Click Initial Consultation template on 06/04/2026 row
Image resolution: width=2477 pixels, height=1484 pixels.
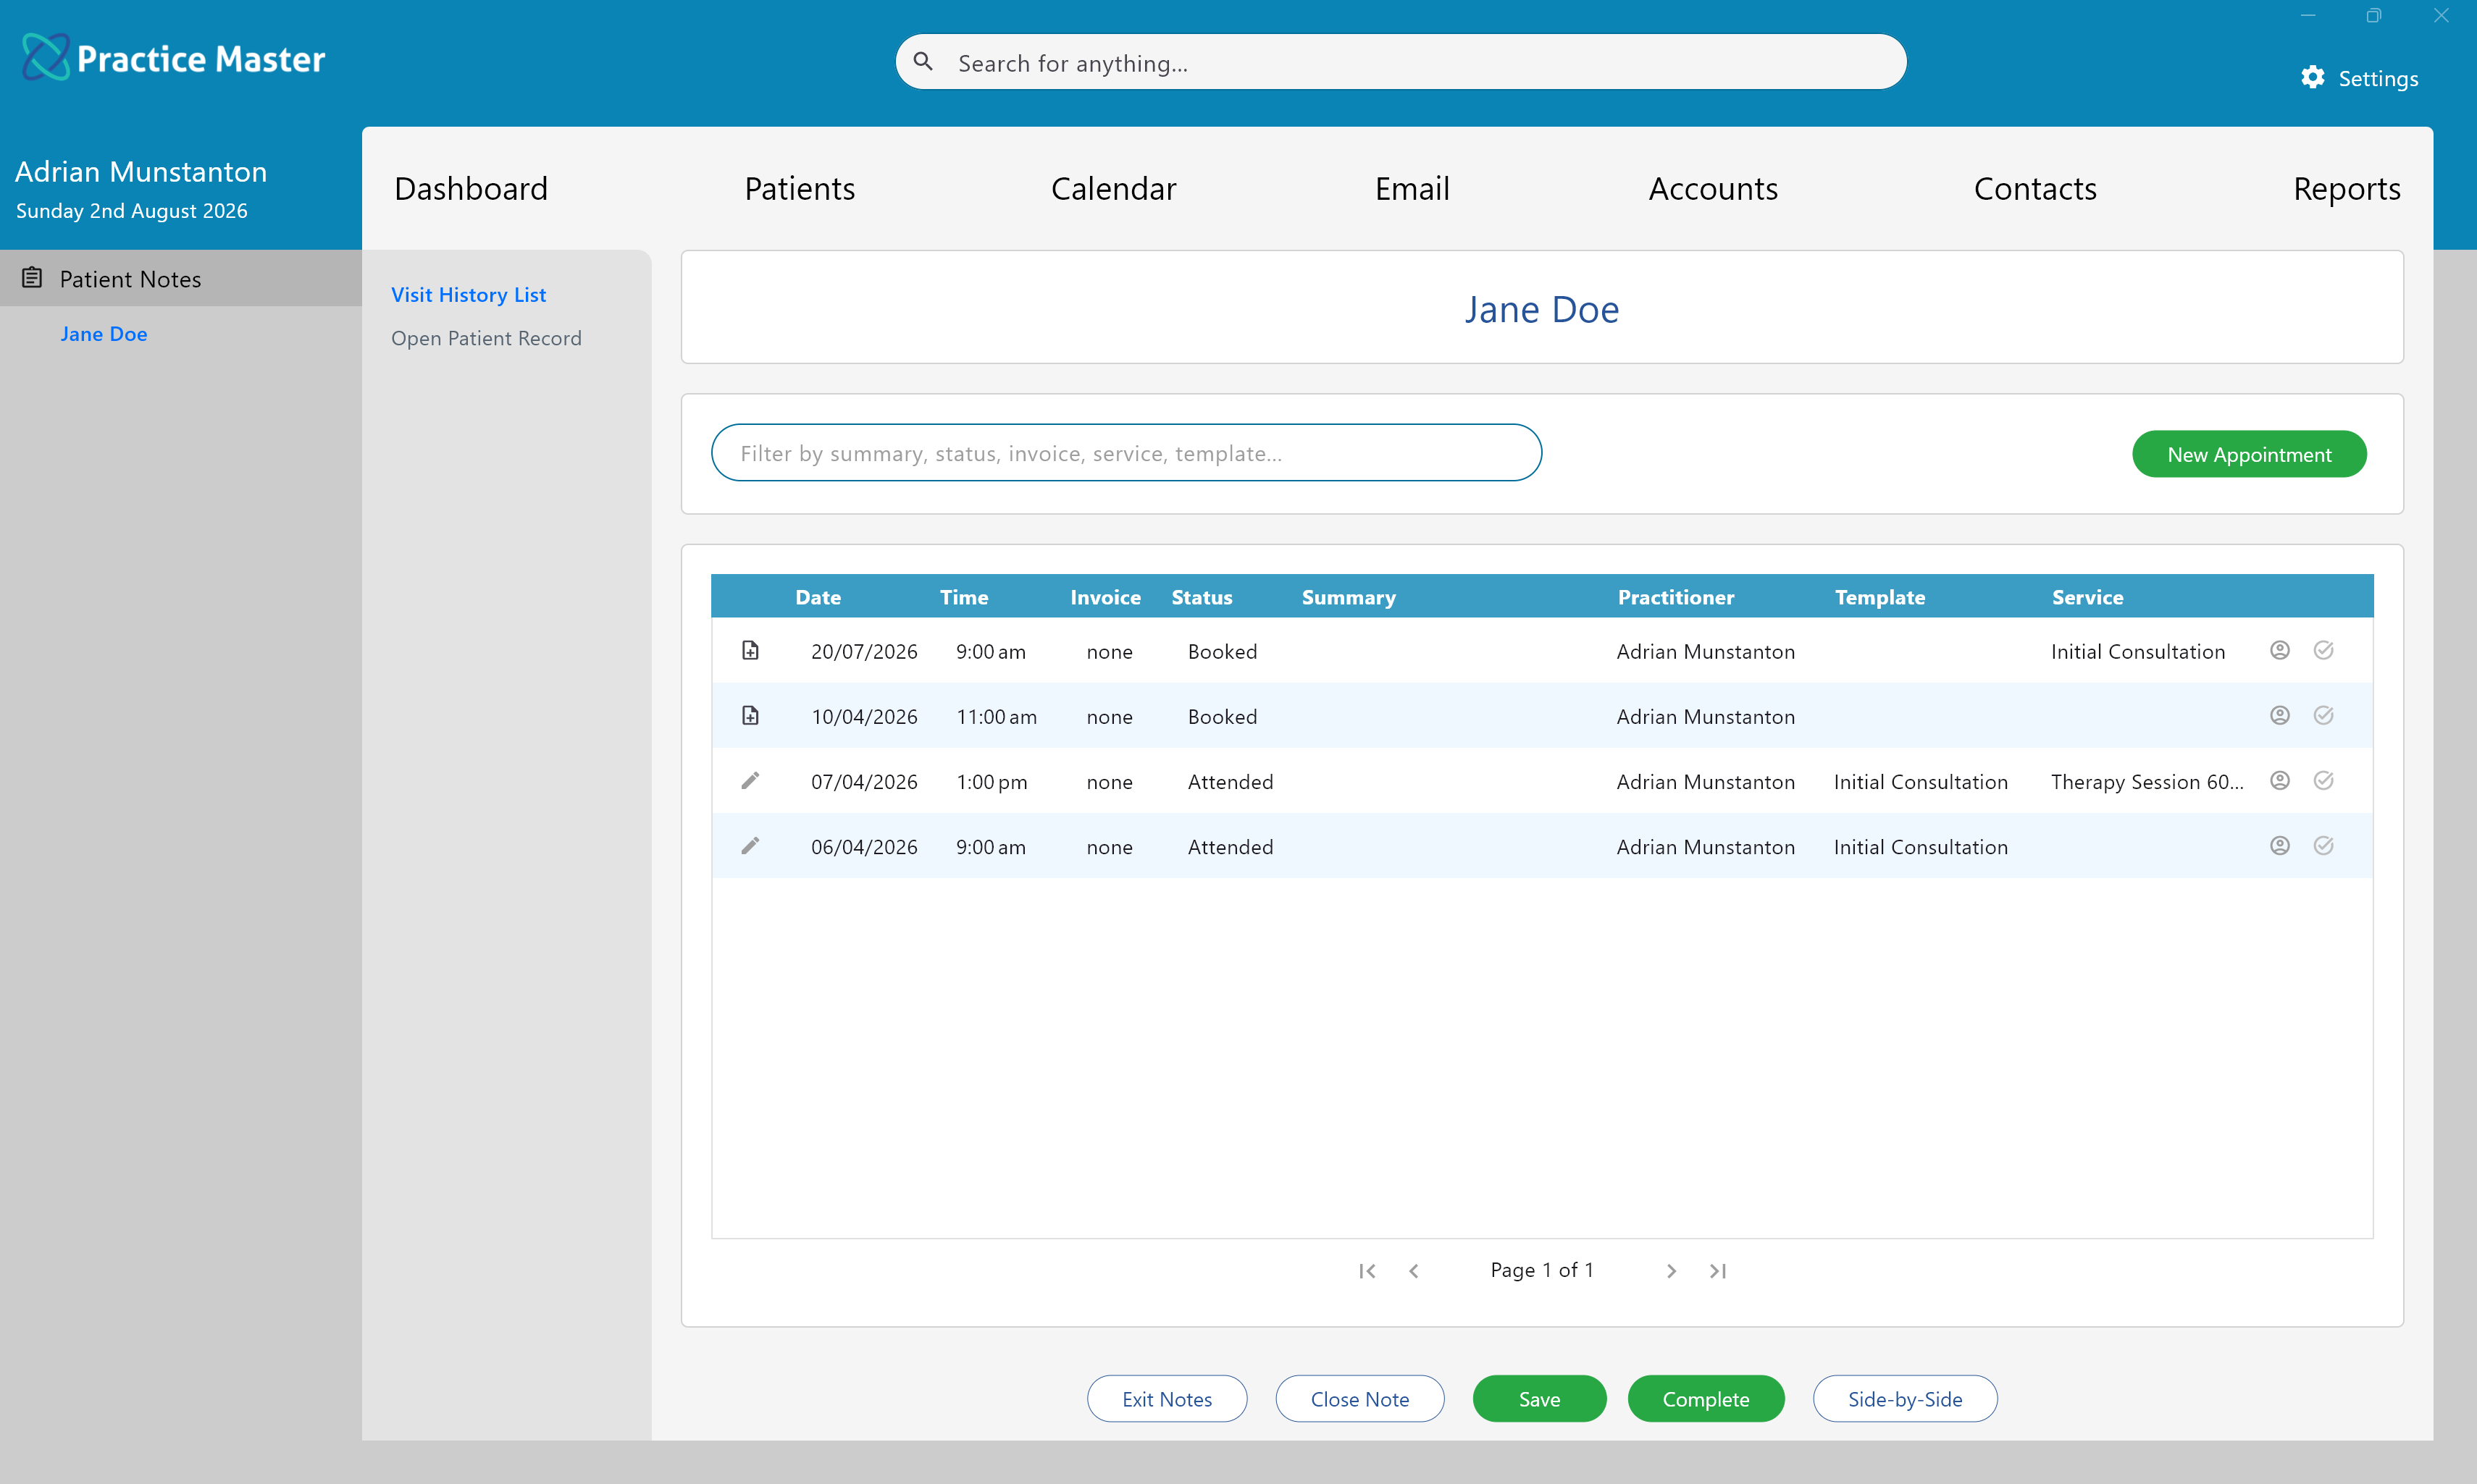(1921, 847)
